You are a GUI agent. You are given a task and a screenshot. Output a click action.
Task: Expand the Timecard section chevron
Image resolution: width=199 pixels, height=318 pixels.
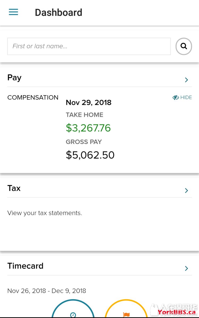click(x=186, y=268)
